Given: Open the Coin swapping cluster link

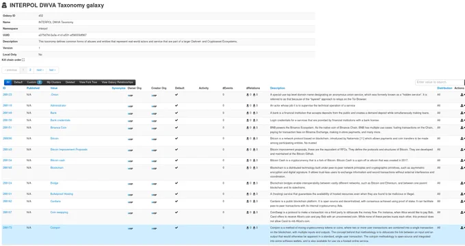Looking at the screenshot, I should pos(59,213).
